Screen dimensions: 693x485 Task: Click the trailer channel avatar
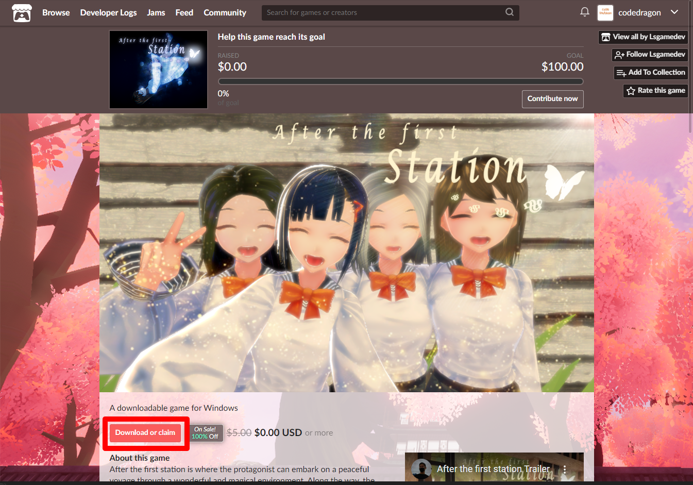421,469
